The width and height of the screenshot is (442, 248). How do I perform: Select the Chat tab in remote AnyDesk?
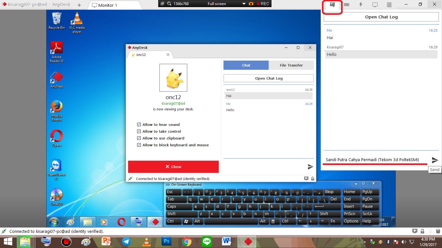pos(246,65)
